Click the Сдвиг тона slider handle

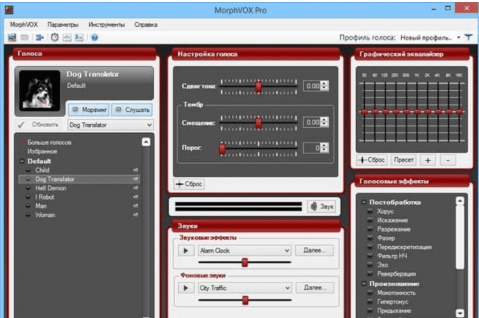(x=259, y=86)
